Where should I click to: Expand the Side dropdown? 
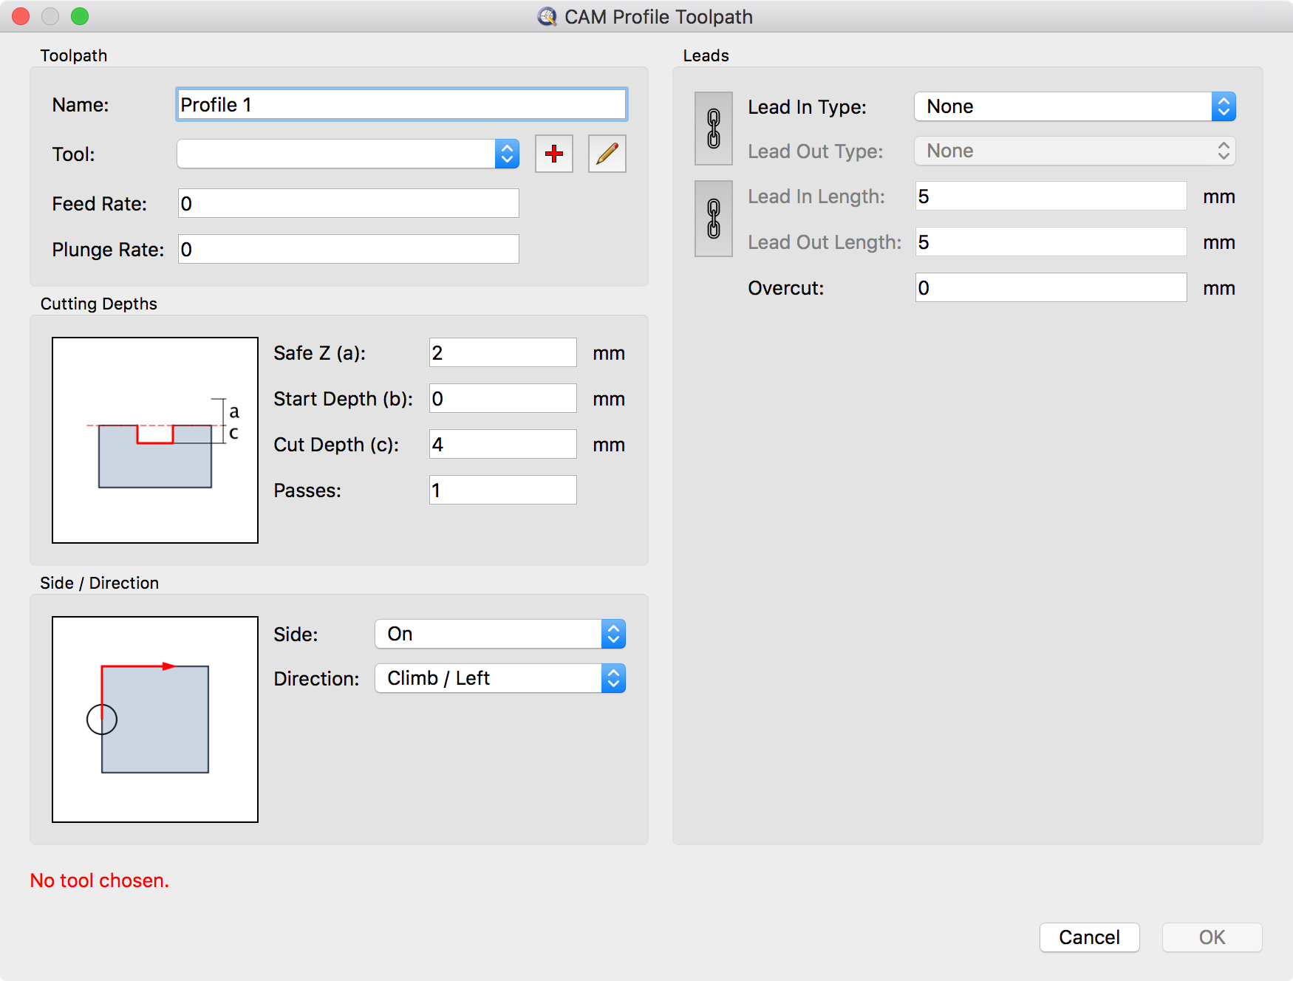pos(500,634)
